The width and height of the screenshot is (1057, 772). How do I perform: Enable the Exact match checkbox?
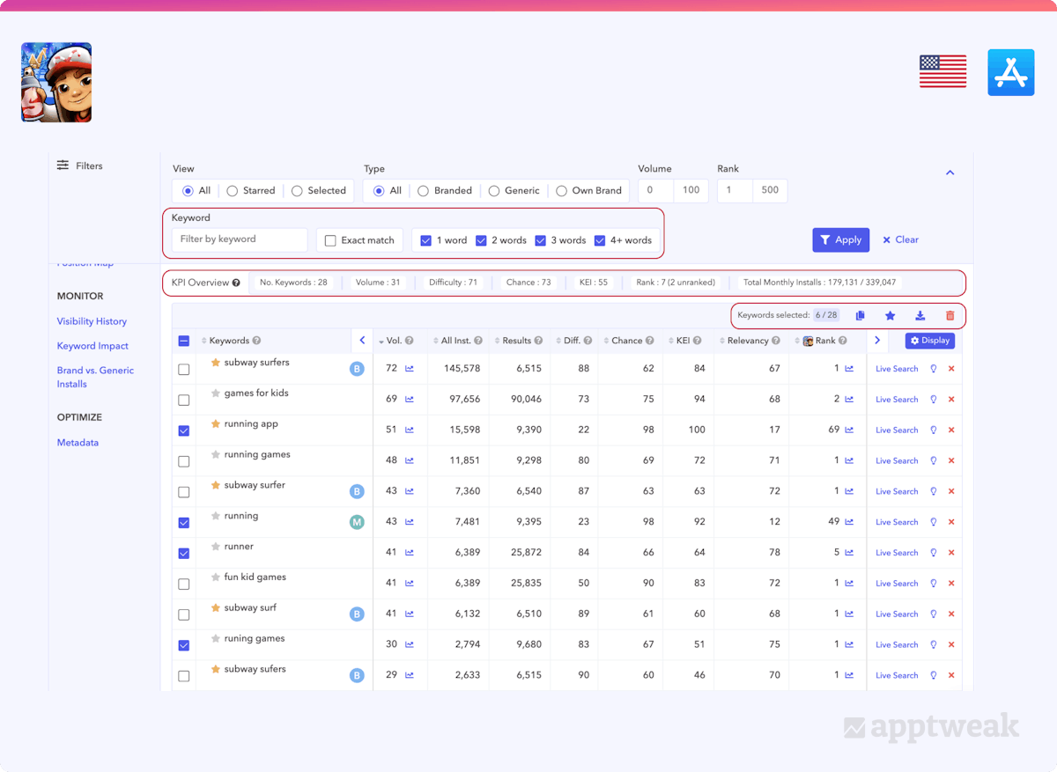click(x=330, y=240)
